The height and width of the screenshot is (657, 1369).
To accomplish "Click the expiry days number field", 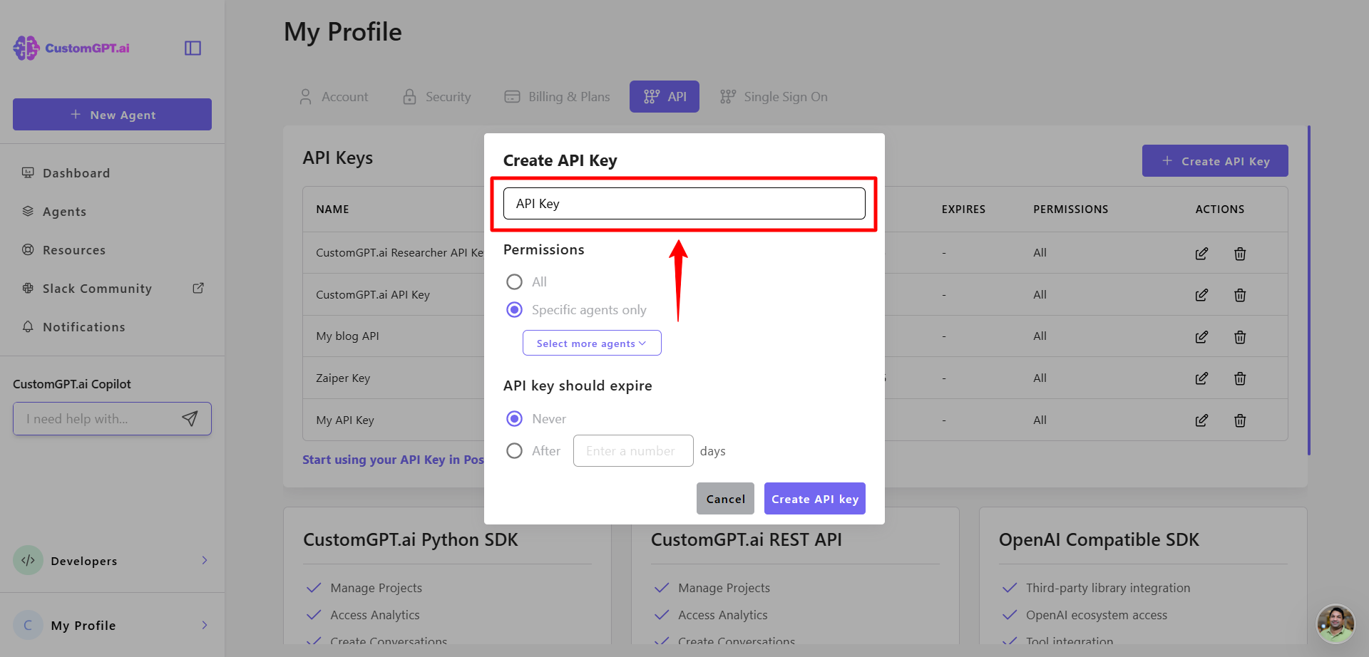I will click(x=633, y=450).
